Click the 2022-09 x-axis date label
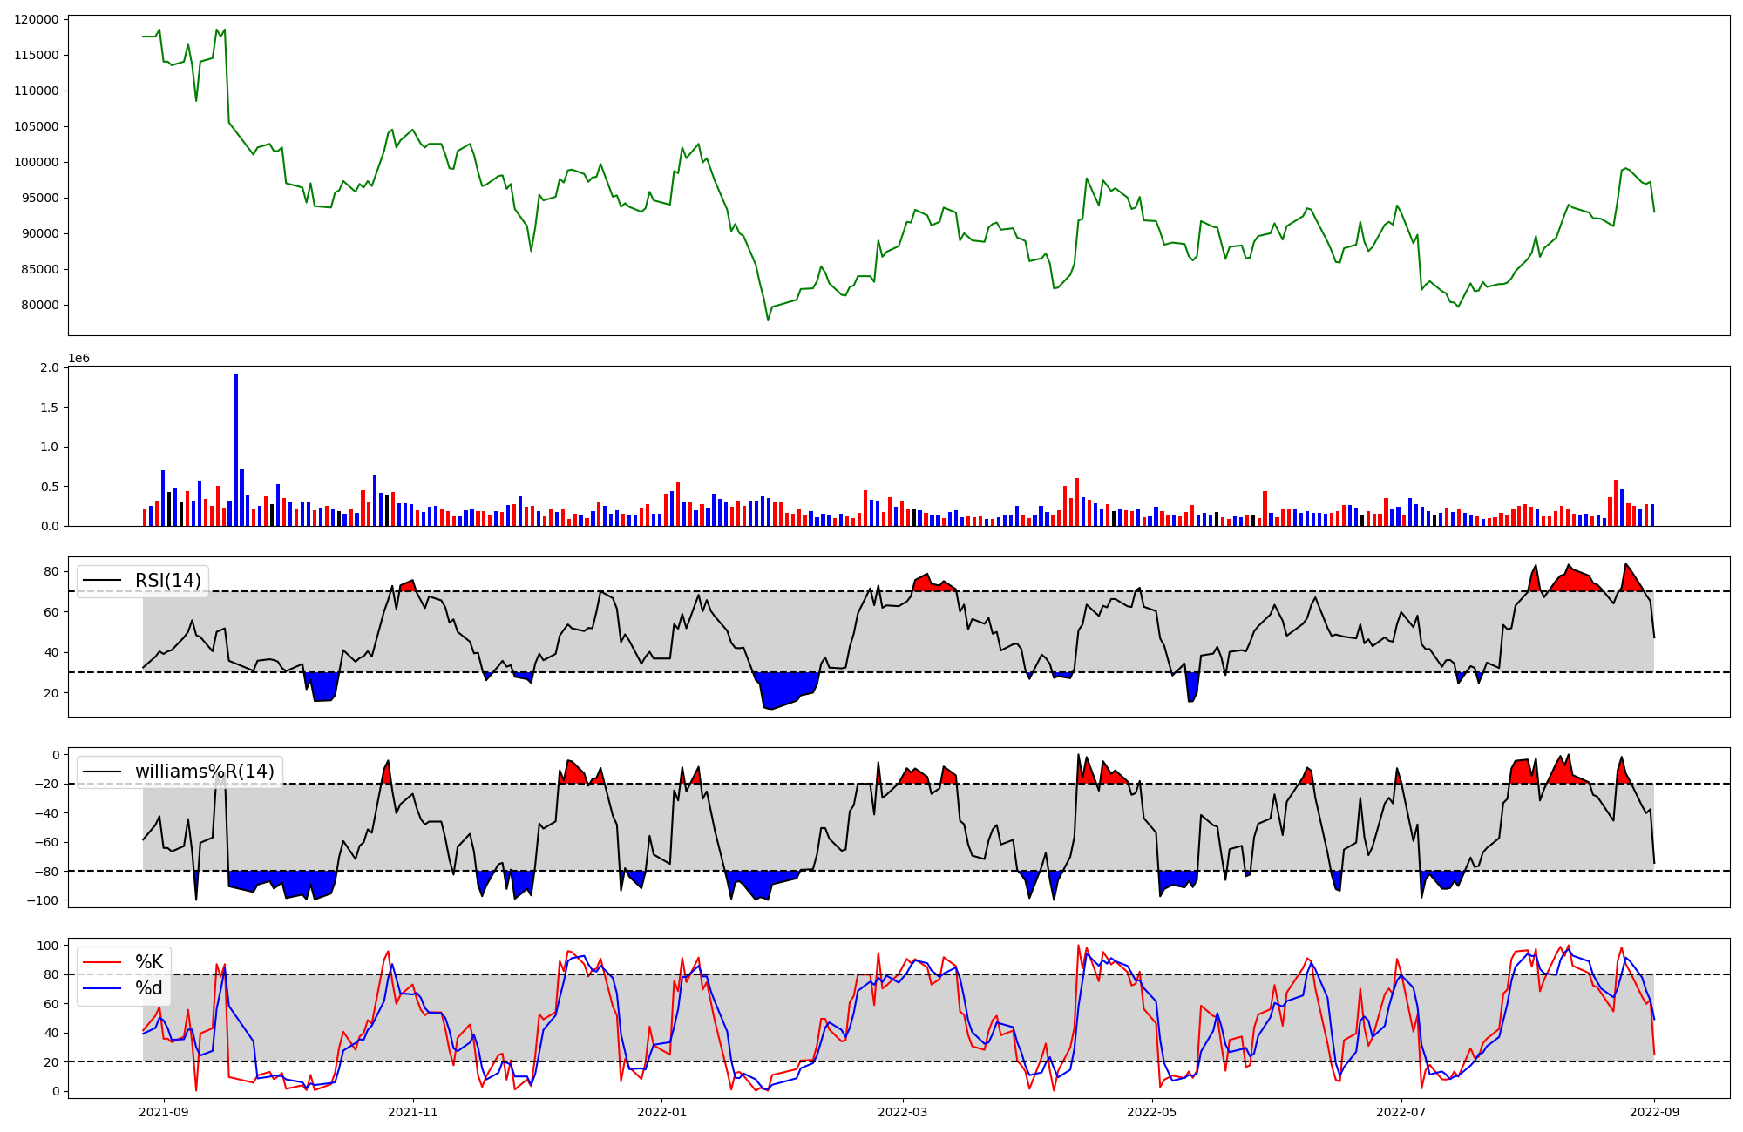 1654,1112
